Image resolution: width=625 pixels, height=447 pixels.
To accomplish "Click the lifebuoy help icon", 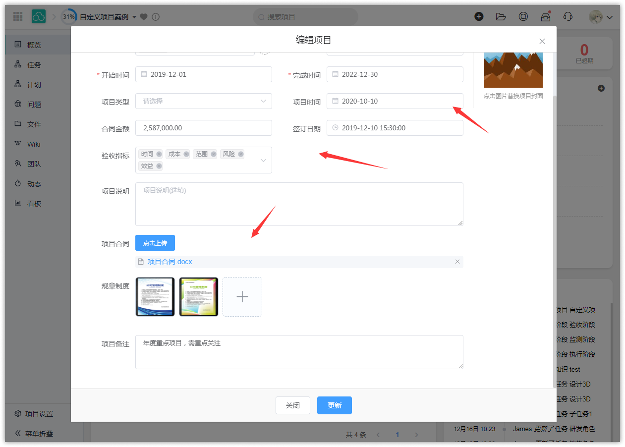I will click(x=523, y=16).
